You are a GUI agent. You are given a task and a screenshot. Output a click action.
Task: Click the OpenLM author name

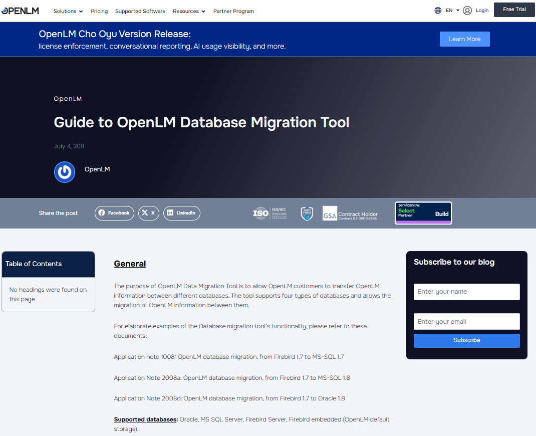coord(97,169)
